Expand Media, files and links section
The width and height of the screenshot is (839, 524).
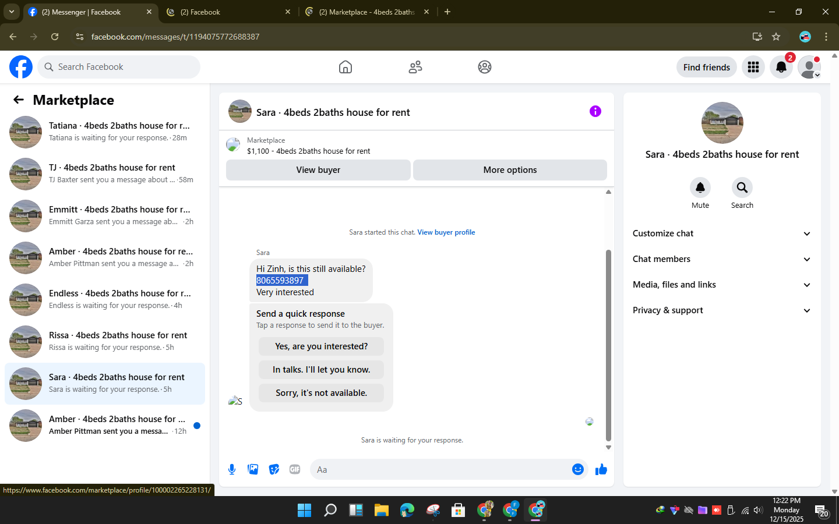[x=722, y=285]
